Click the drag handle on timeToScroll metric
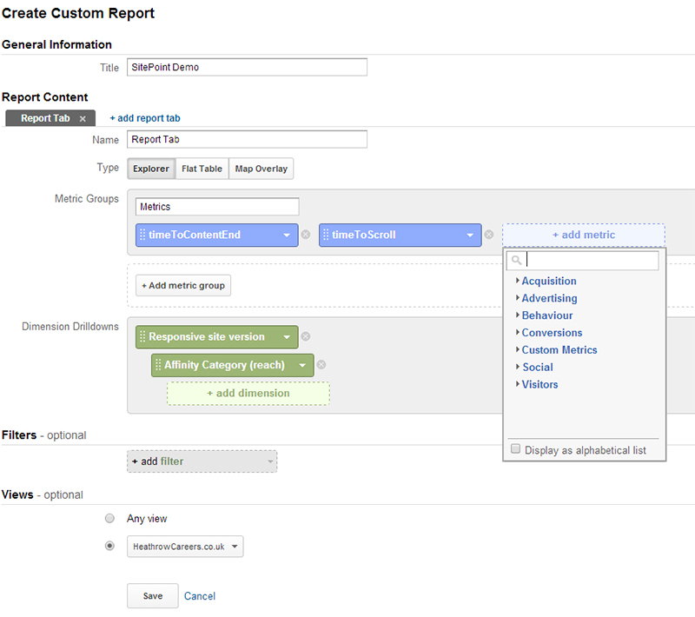This screenshot has width=695, height=617. (328, 235)
